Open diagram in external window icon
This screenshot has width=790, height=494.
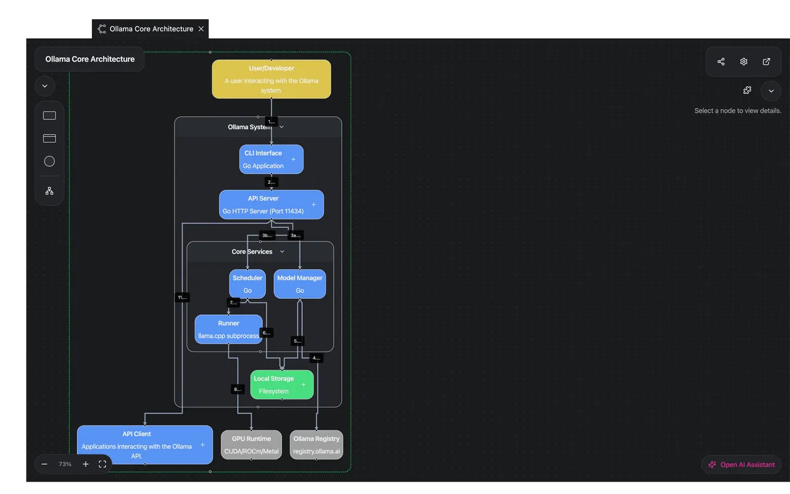click(x=767, y=62)
